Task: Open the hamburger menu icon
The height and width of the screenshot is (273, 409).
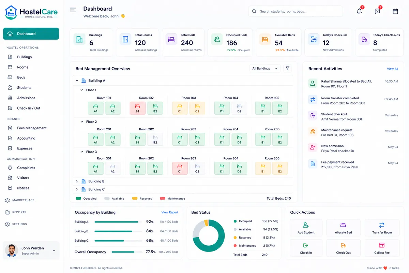Action: (x=73, y=10)
